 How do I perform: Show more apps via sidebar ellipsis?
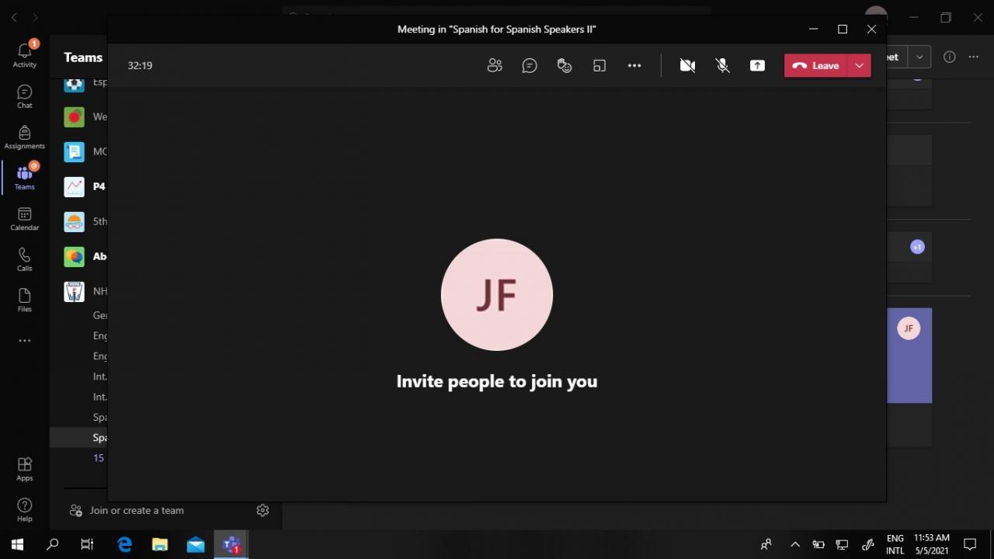click(25, 341)
